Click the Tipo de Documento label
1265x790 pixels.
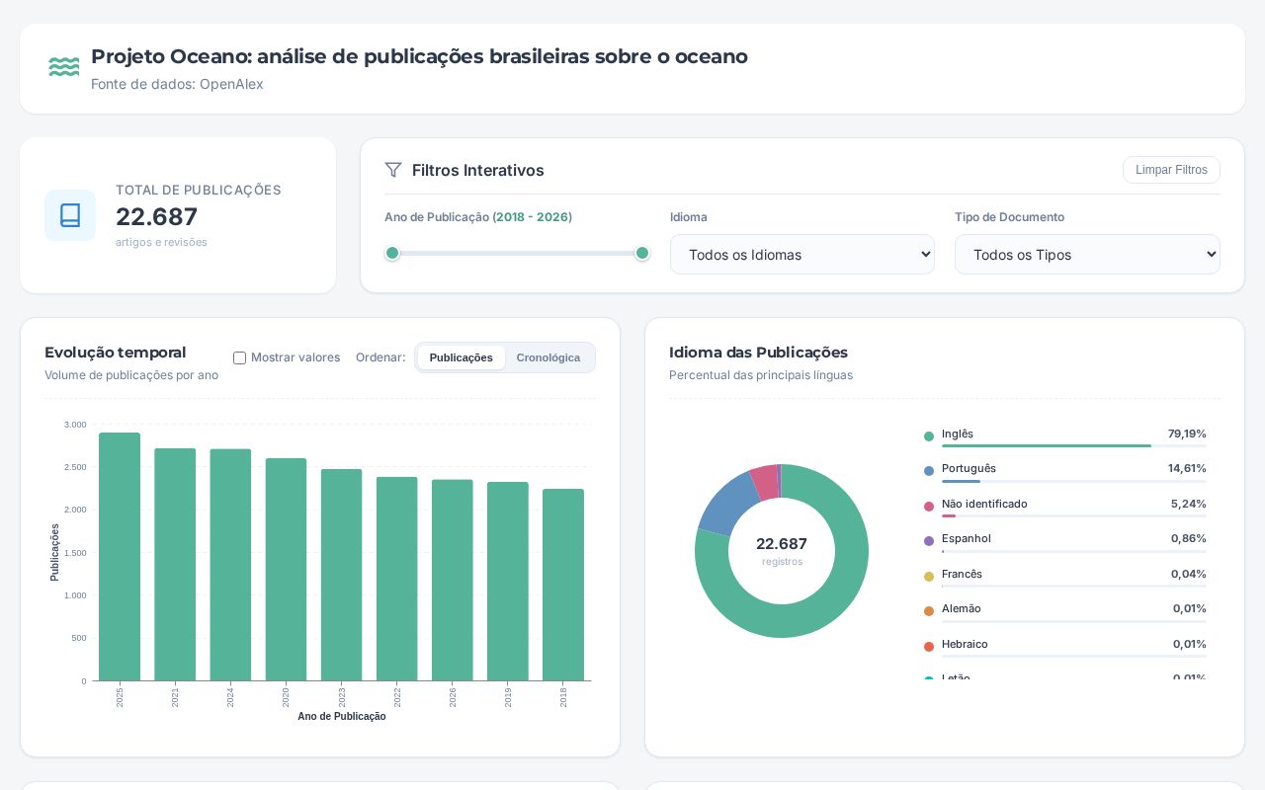click(x=1009, y=217)
